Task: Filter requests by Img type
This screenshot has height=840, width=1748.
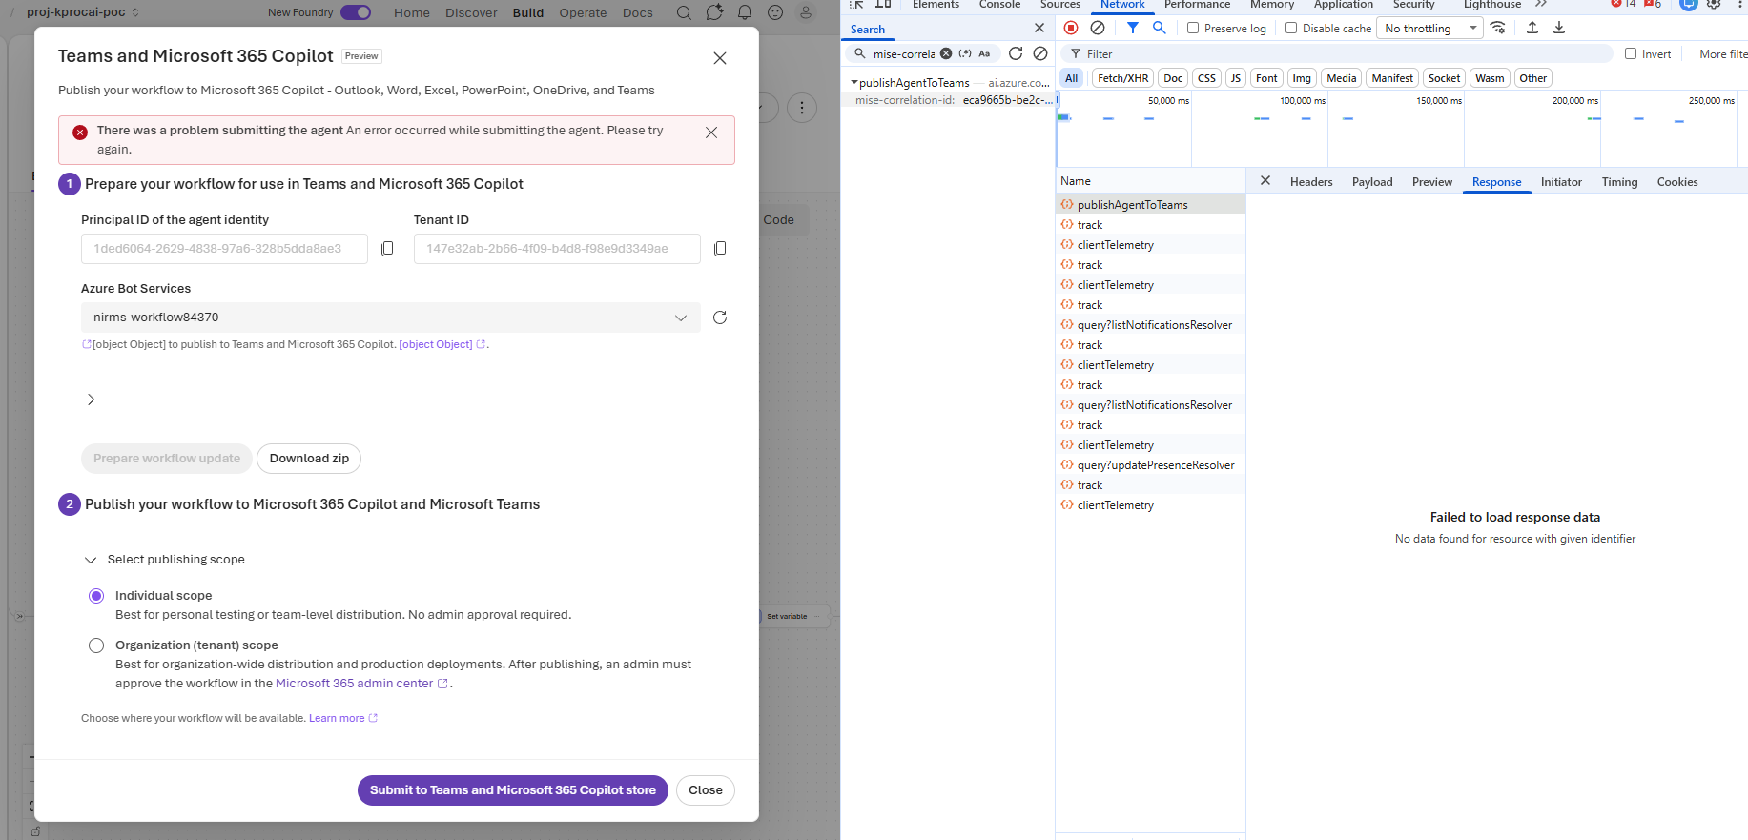Action: (1302, 78)
